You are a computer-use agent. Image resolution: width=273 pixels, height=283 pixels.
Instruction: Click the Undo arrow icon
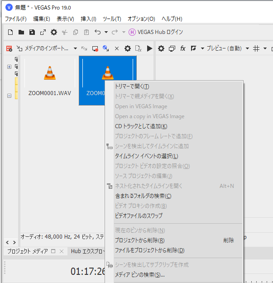(x=97, y=32)
